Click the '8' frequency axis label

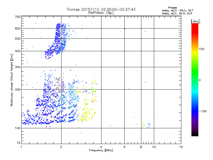(141, 147)
